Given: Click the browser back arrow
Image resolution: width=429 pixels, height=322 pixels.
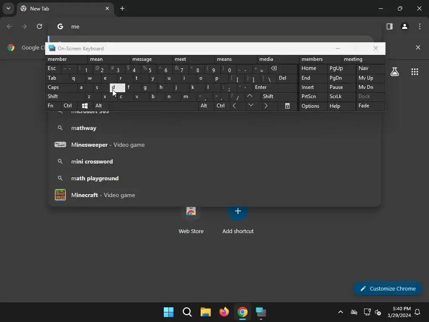Looking at the screenshot, I should pyautogui.click(x=9, y=26).
